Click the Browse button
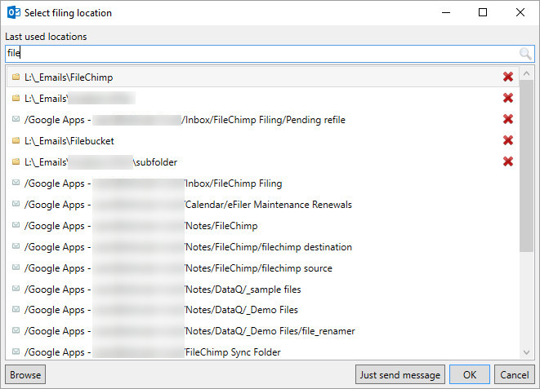Viewport: 540px width, 389px height. click(x=25, y=374)
